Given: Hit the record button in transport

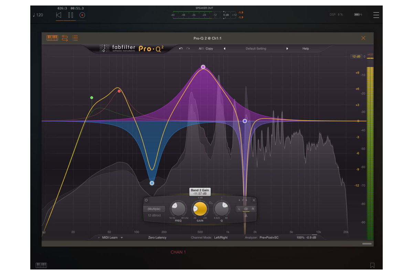Looking at the screenshot, I should click(82, 15).
